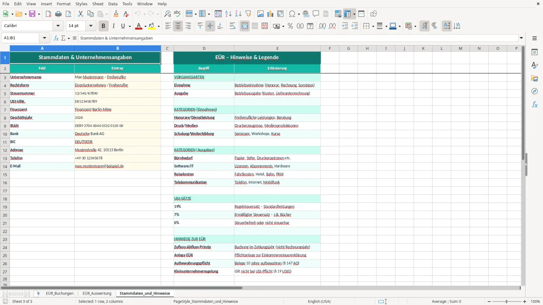Open font name dropdown list

click(x=58, y=26)
